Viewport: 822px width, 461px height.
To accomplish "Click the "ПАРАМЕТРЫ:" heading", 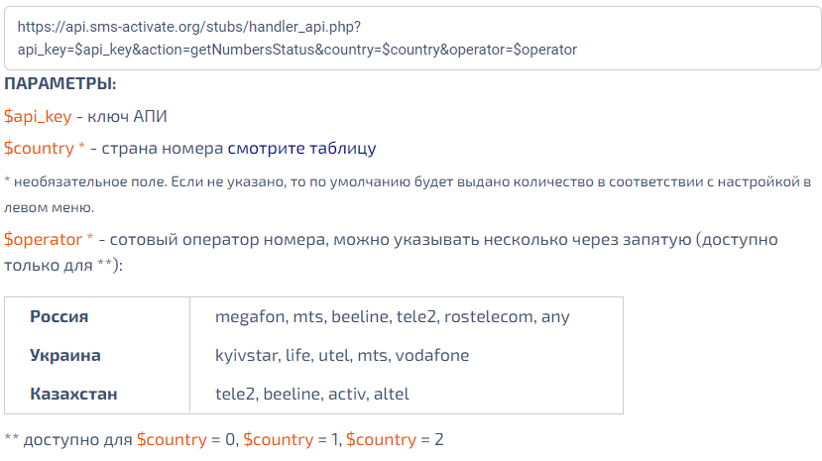I will pos(60,83).
